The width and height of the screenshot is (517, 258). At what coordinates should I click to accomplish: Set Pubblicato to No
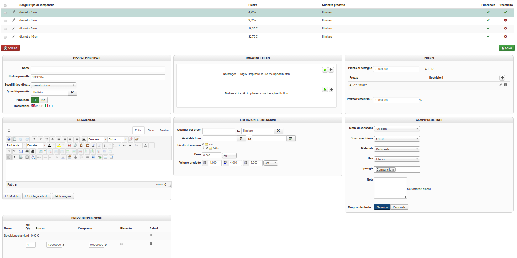pos(43,100)
